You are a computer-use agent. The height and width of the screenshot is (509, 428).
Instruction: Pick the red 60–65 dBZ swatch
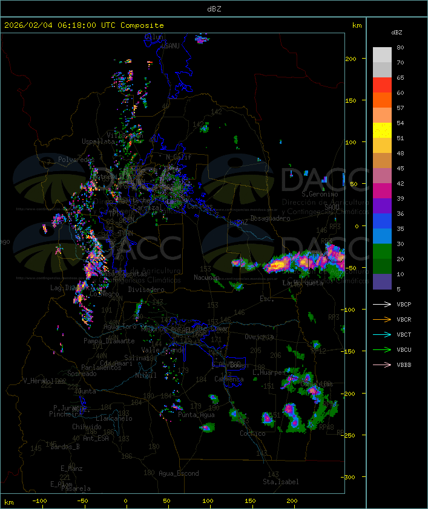pyautogui.click(x=382, y=85)
